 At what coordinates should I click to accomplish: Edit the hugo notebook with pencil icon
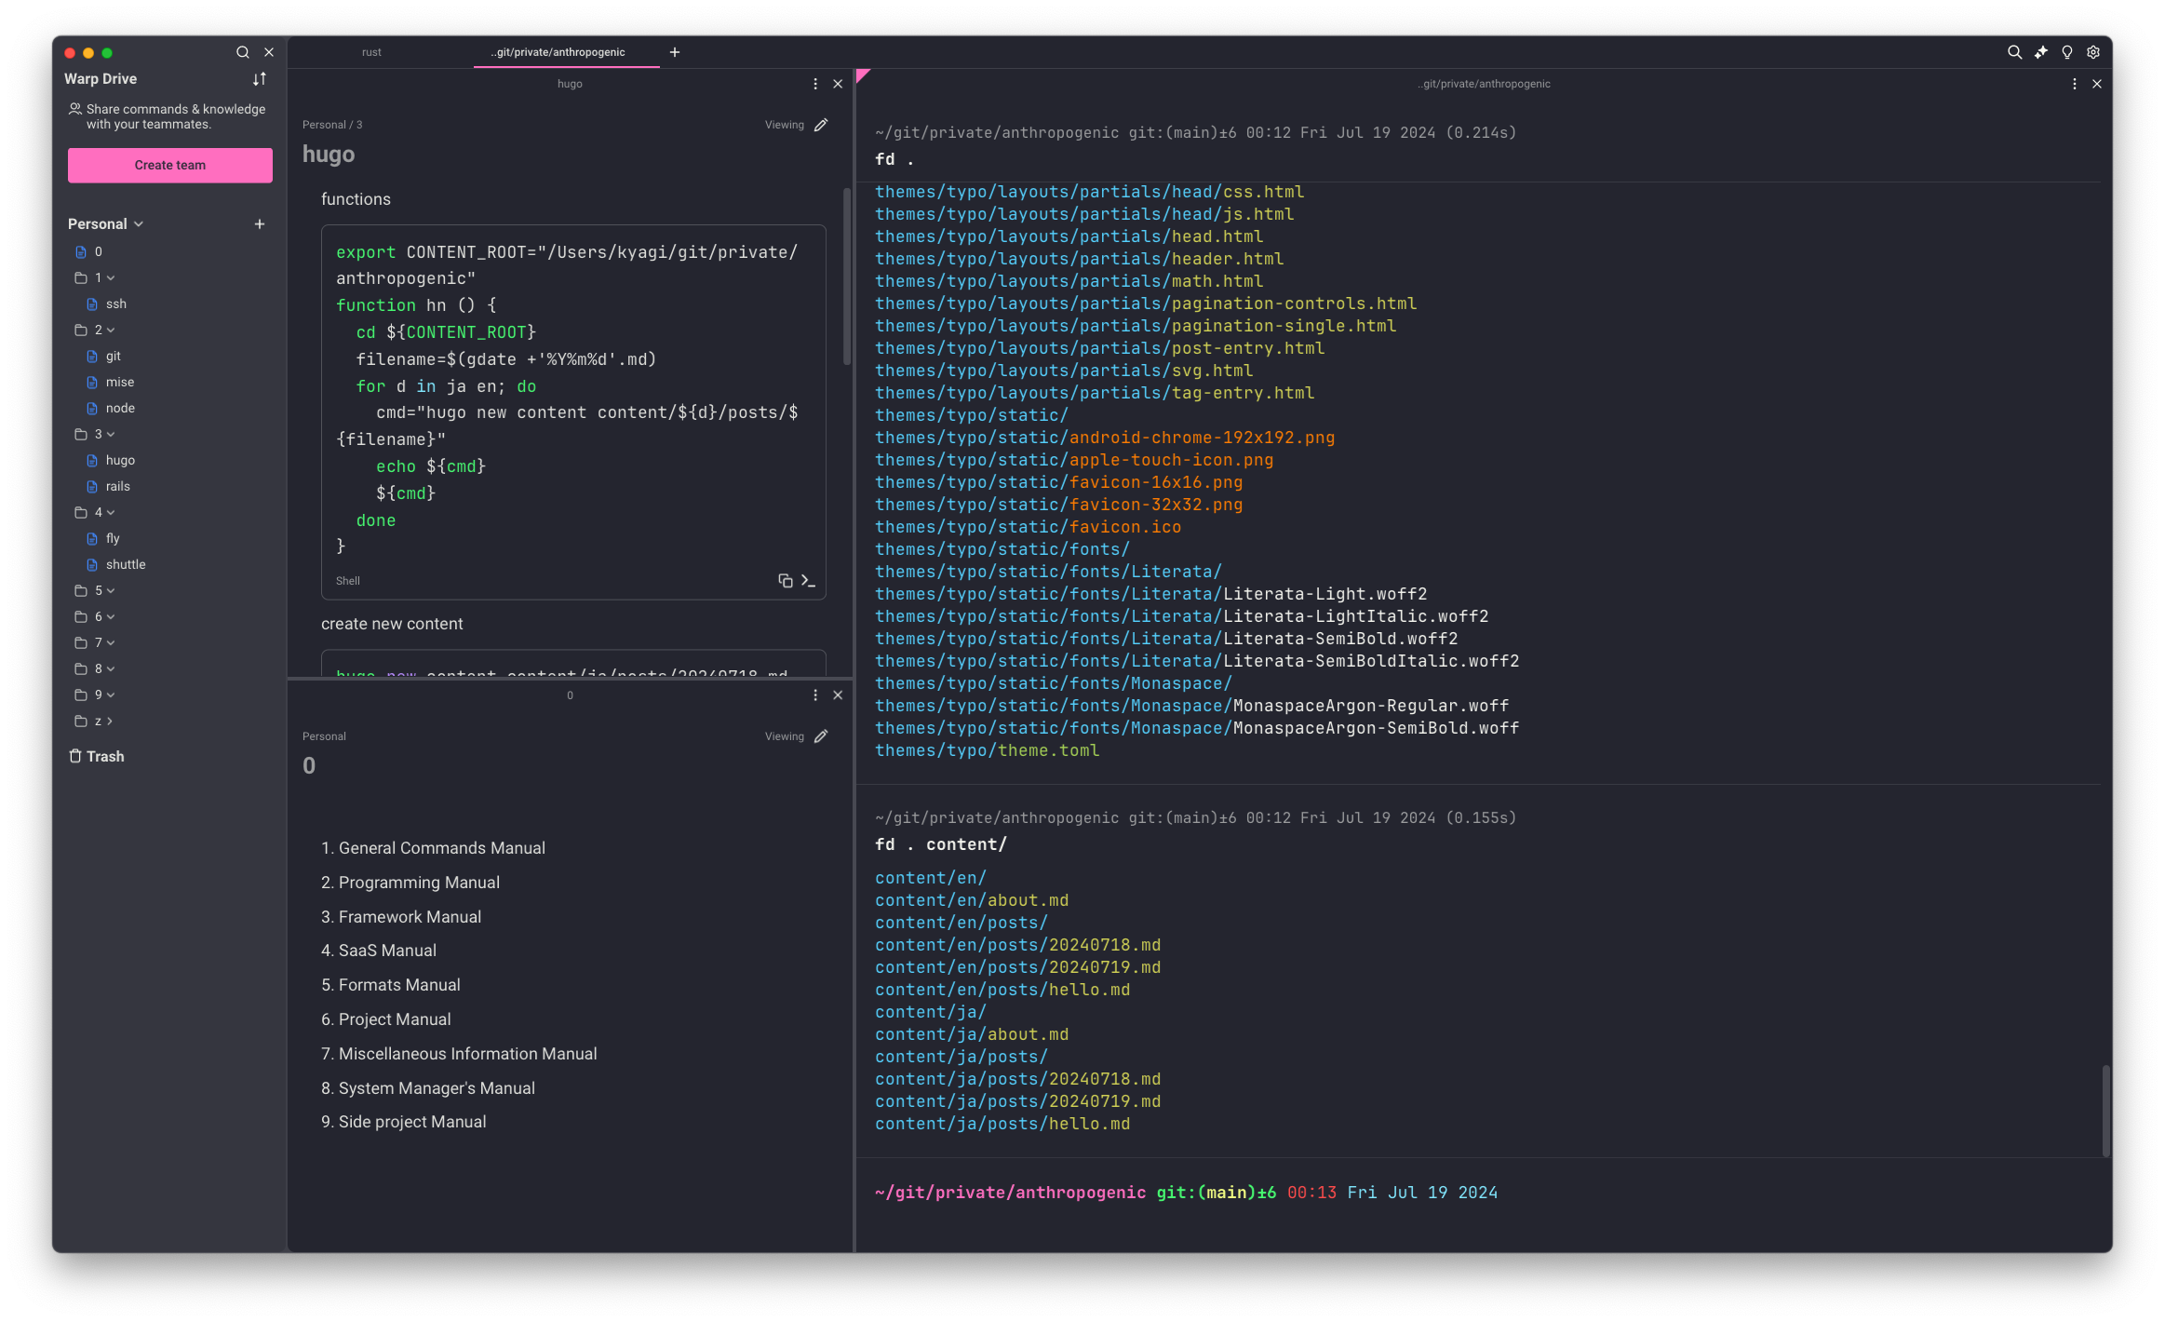click(x=821, y=125)
